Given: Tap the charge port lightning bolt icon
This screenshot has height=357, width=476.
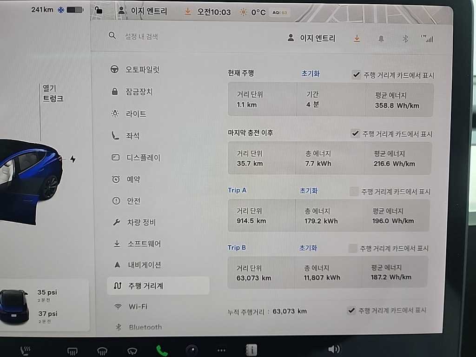Looking at the screenshot, I should pos(73,159).
